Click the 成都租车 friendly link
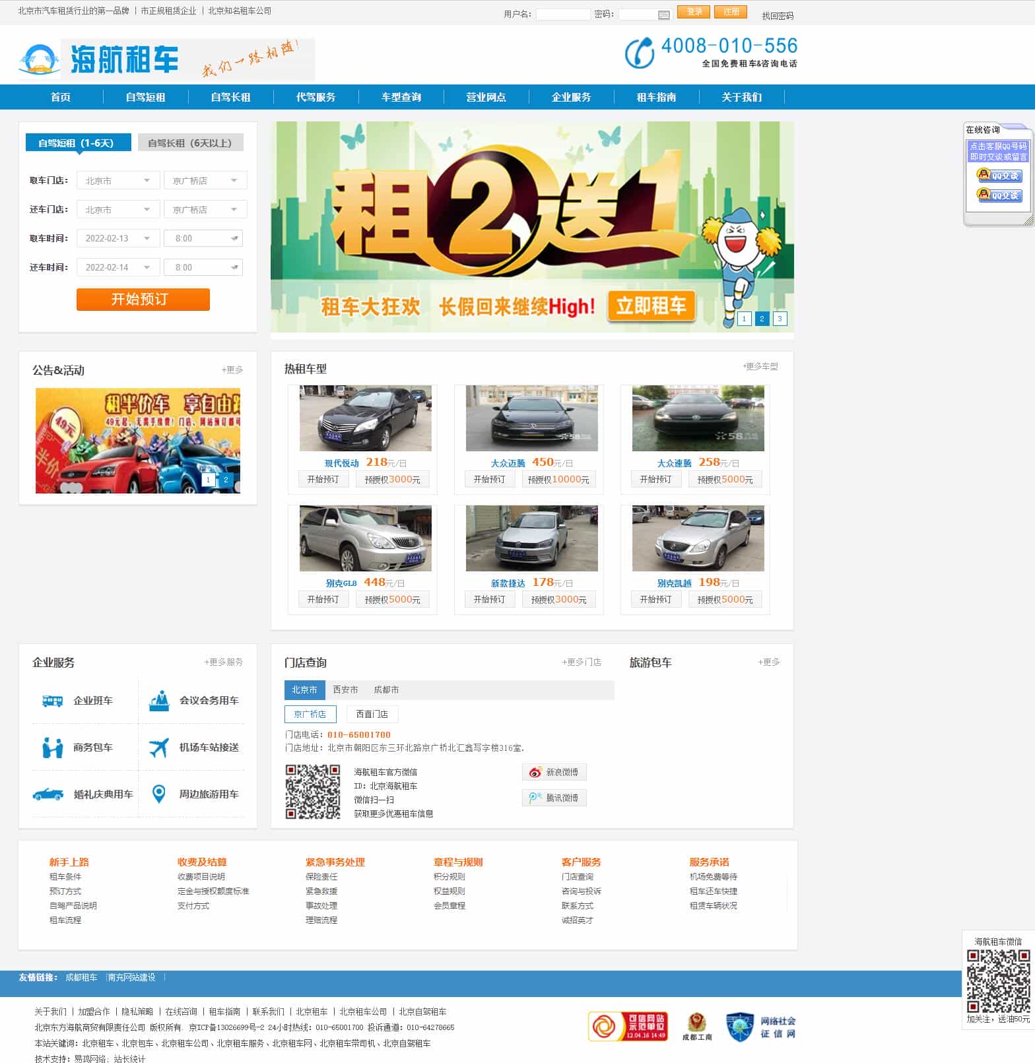Viewport: 1035px width, 1063px height. (81, 978)
